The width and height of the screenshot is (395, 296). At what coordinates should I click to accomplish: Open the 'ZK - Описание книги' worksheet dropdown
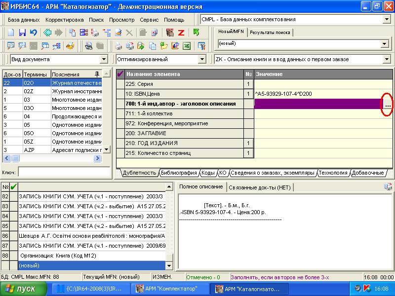(386, 59)
